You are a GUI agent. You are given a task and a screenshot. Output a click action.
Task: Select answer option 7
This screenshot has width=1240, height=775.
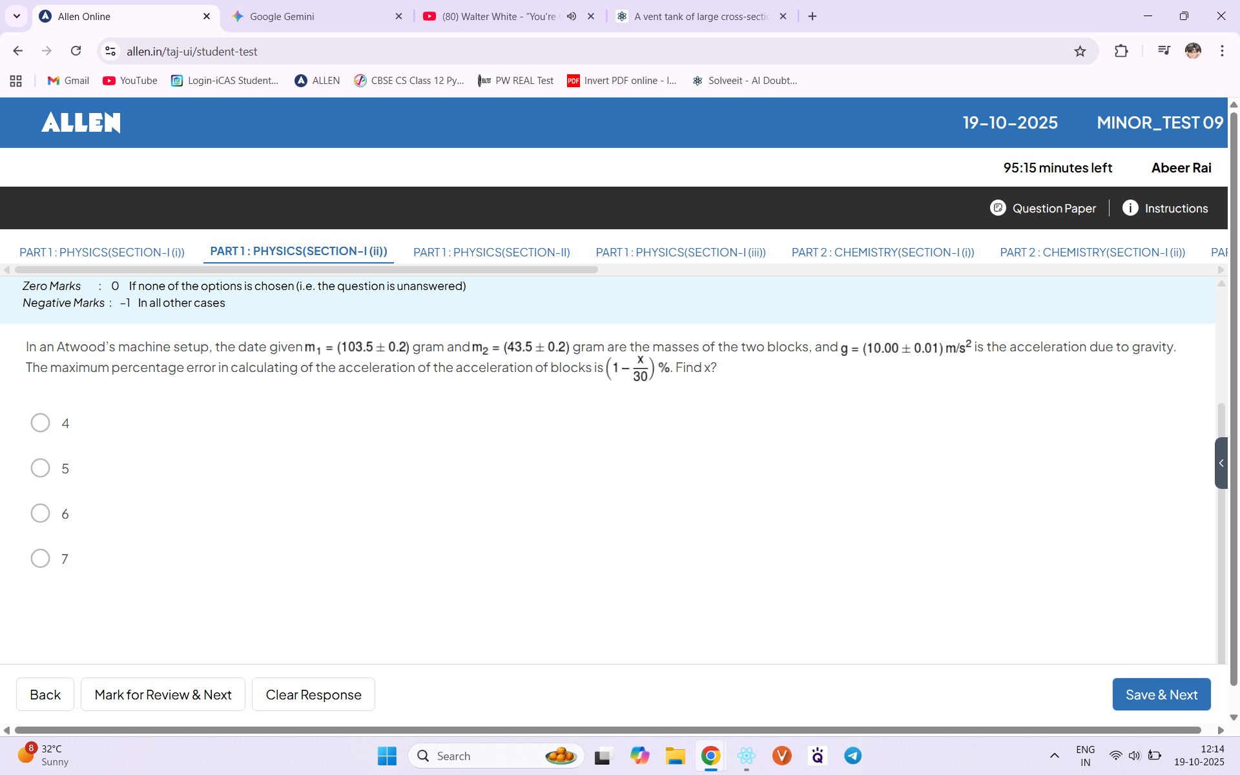(x=40, y=559)
